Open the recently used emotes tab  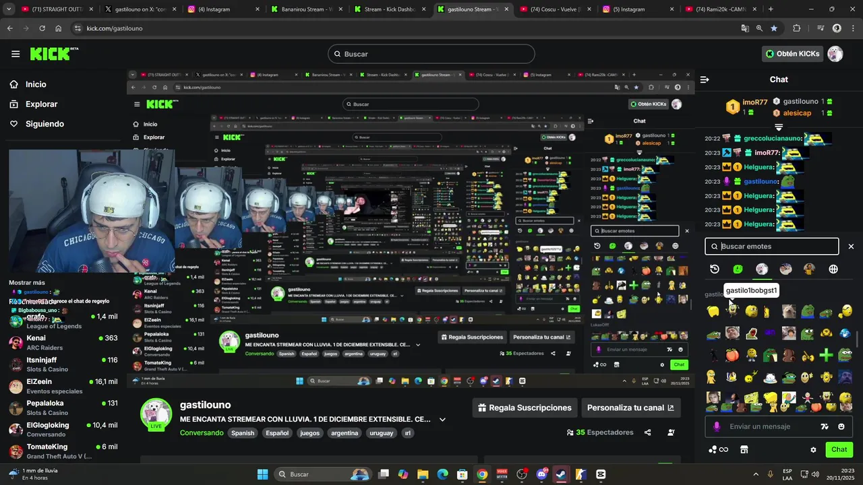(x=715, y=269)
